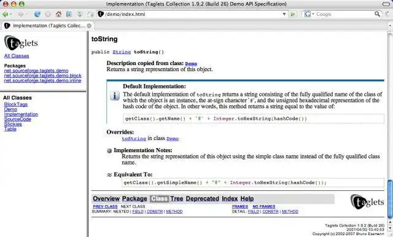Viewport: 393px width, 237px height.
Task: Expand the address bar URL history dropdown
Action: tap(284, 14)
